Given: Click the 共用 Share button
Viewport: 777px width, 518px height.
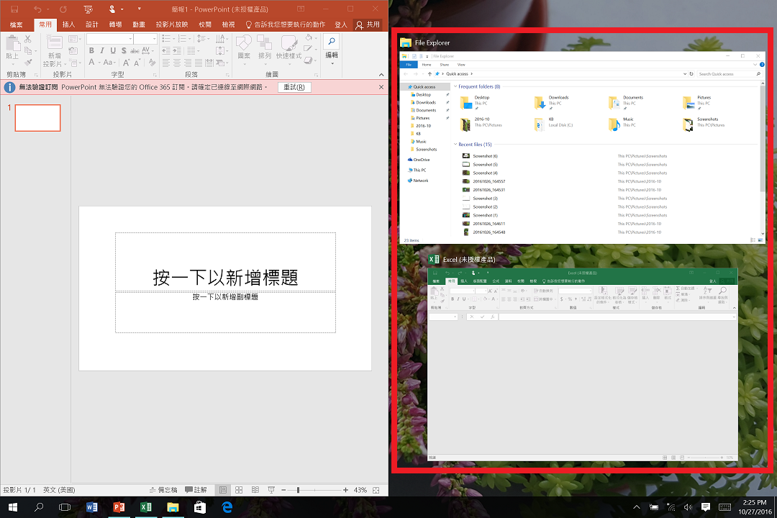Looking at the screenshot, I should pyautogui.click(x=368, y=24).
